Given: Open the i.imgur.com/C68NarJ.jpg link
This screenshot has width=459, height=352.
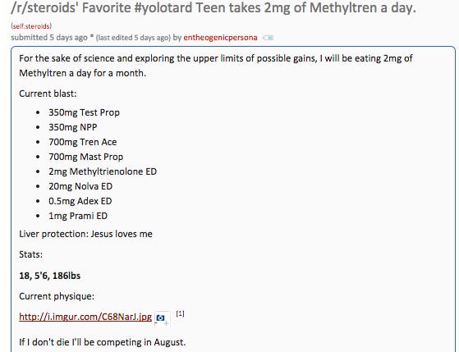Looking at the screenshot, I should [85, 317].
